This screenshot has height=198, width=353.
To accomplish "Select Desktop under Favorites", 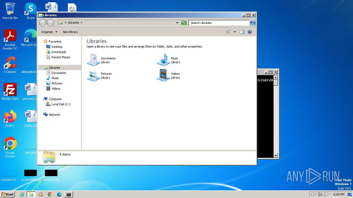I will [57, 47].
